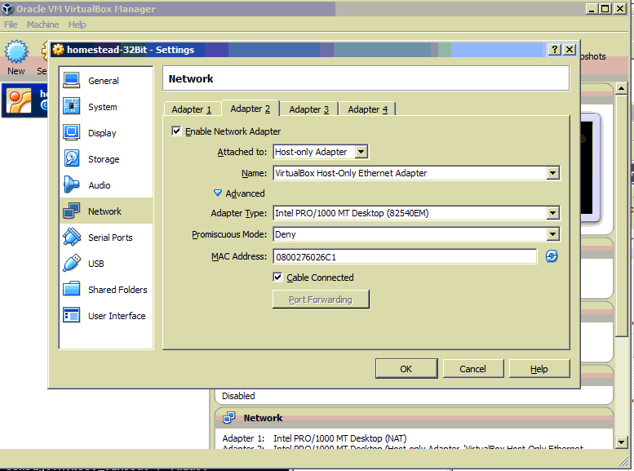Select the Audio speaker icon

click(72, 185)
